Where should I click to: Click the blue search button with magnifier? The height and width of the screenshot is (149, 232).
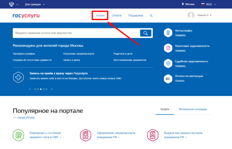pos(146,33)
